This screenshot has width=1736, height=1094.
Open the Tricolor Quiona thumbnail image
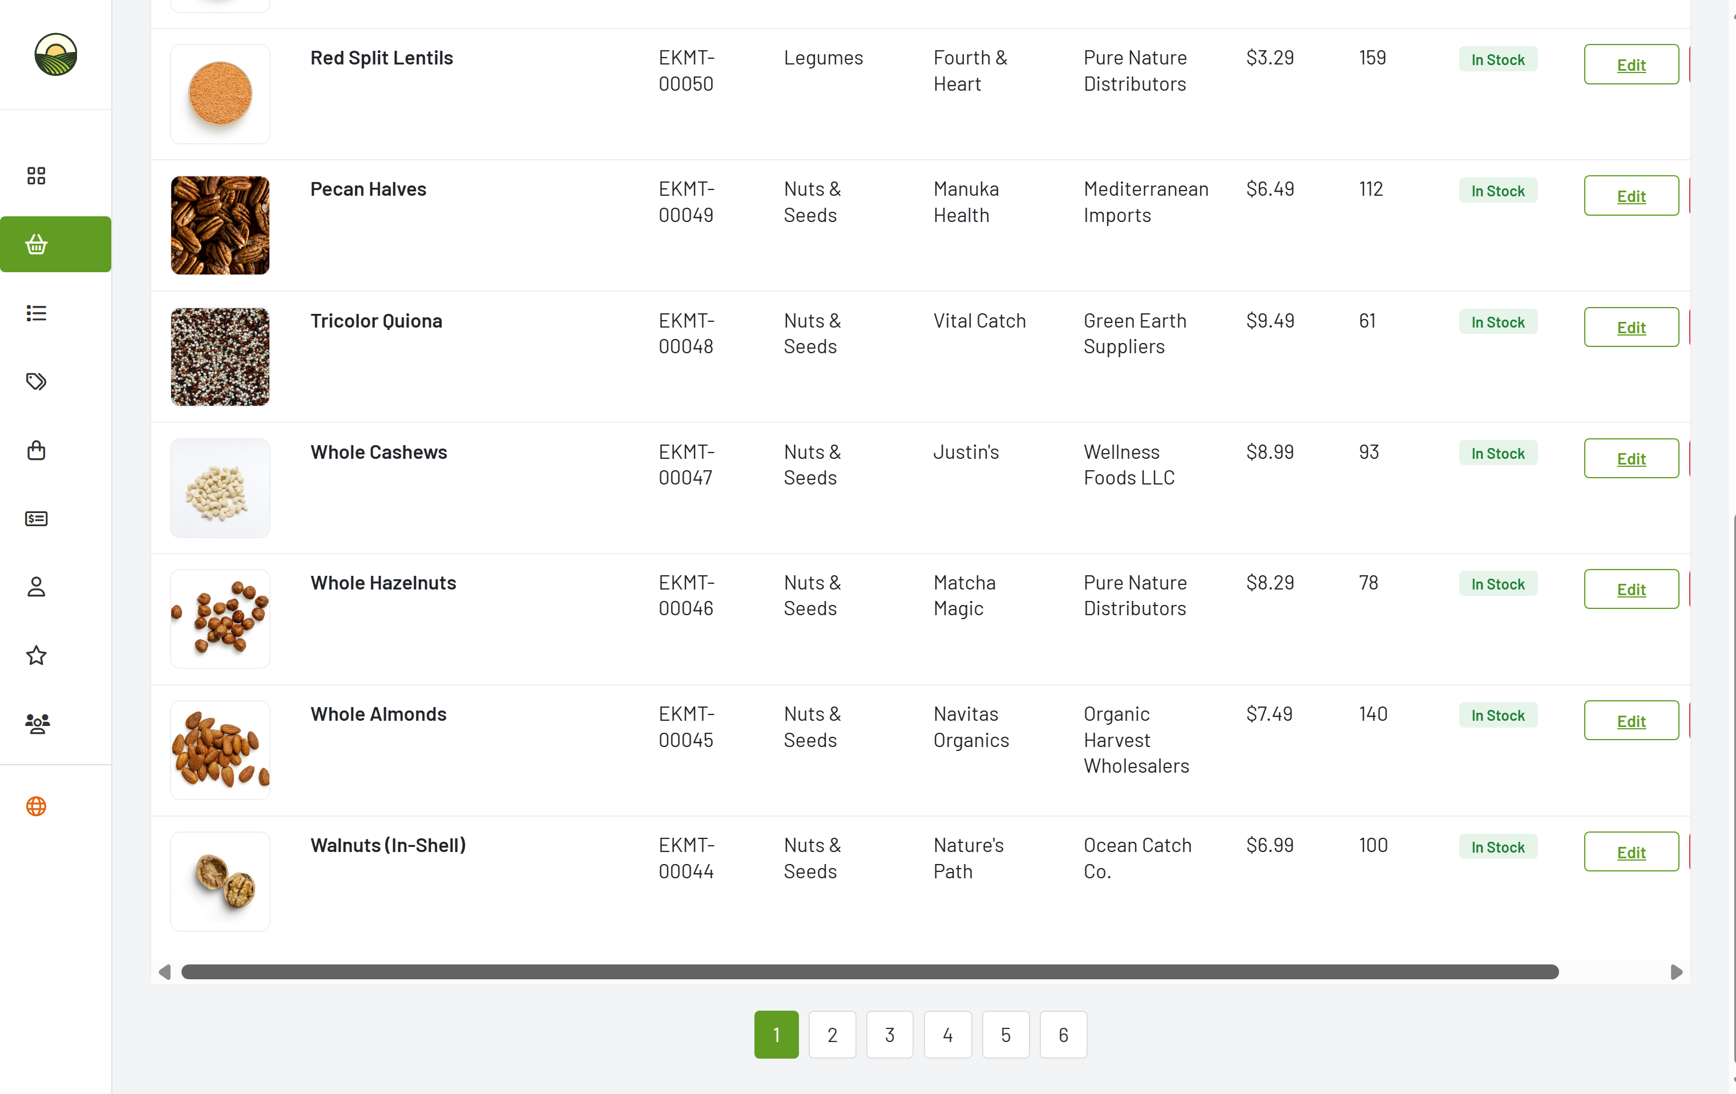pos(220,356)
